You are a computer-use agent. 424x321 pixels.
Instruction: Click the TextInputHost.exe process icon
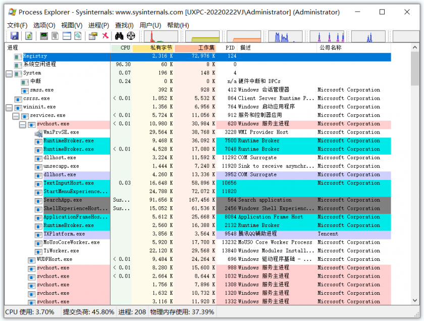click(38, 184)
